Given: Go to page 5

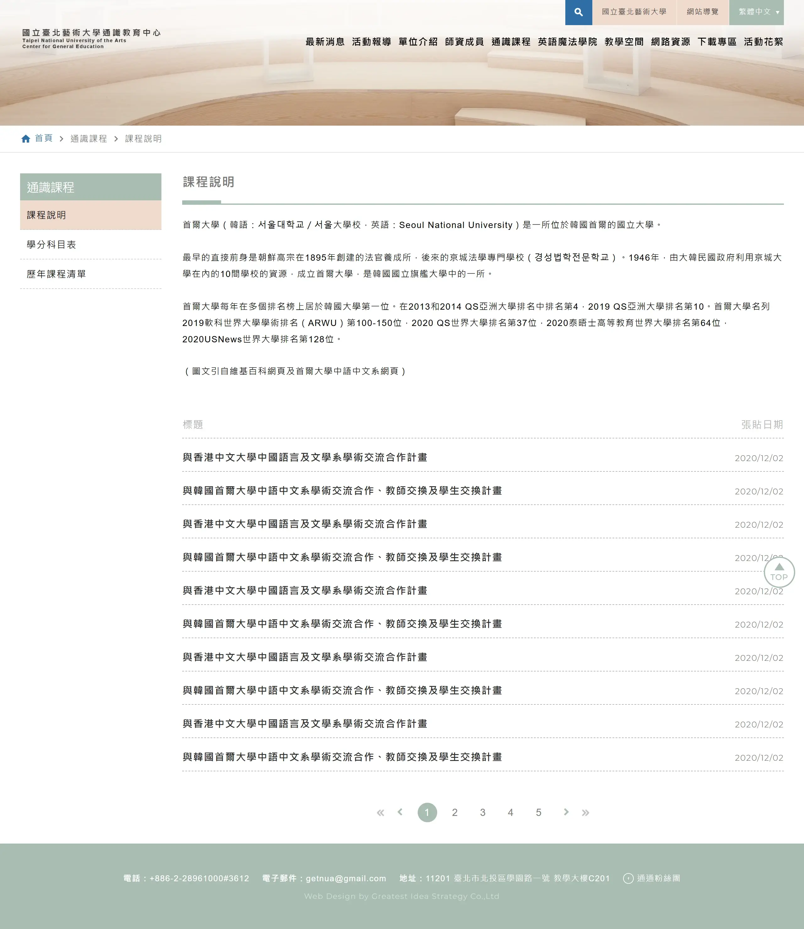Looking at the screenshot, I should (x=538, y=812).
